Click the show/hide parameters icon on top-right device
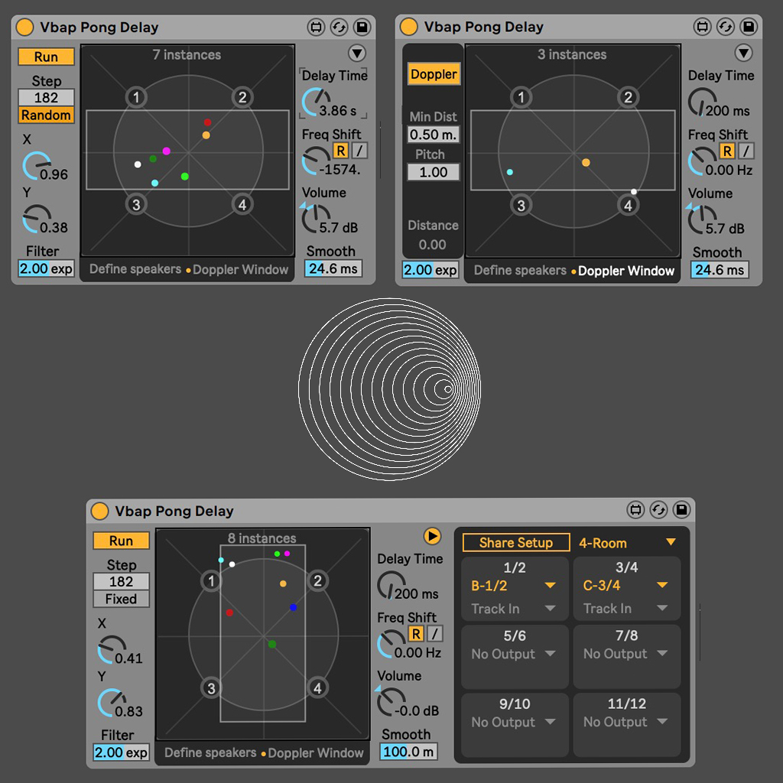Screen dimensions: 783x783 [701, 27]
